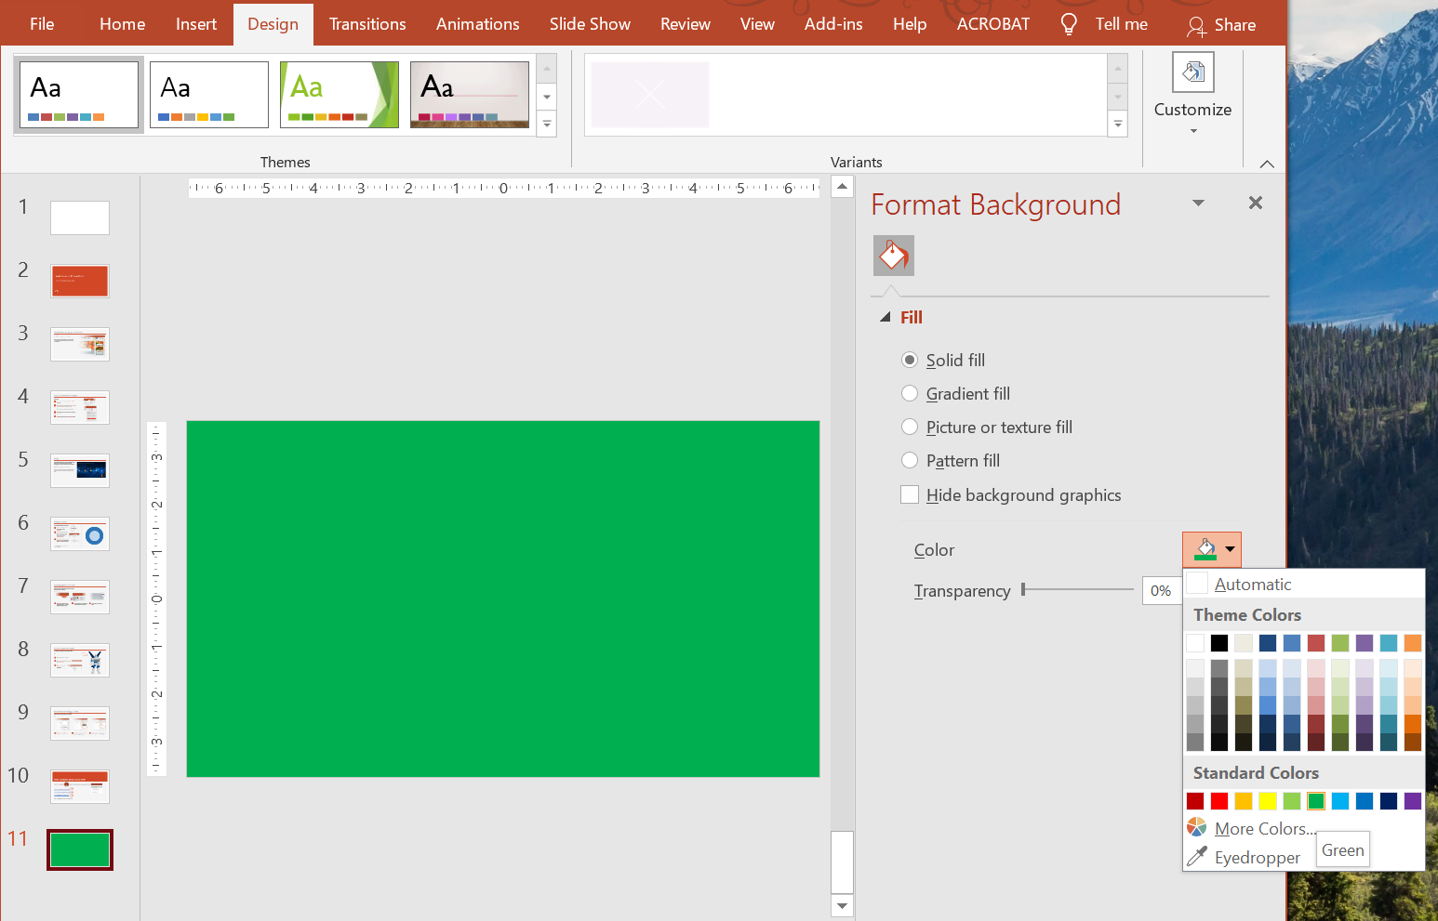This screenshot has width=1438, height=921.
Task: Pick standard Yellow color swatch
Action: pyautogui.click(x=1268, y=801)
